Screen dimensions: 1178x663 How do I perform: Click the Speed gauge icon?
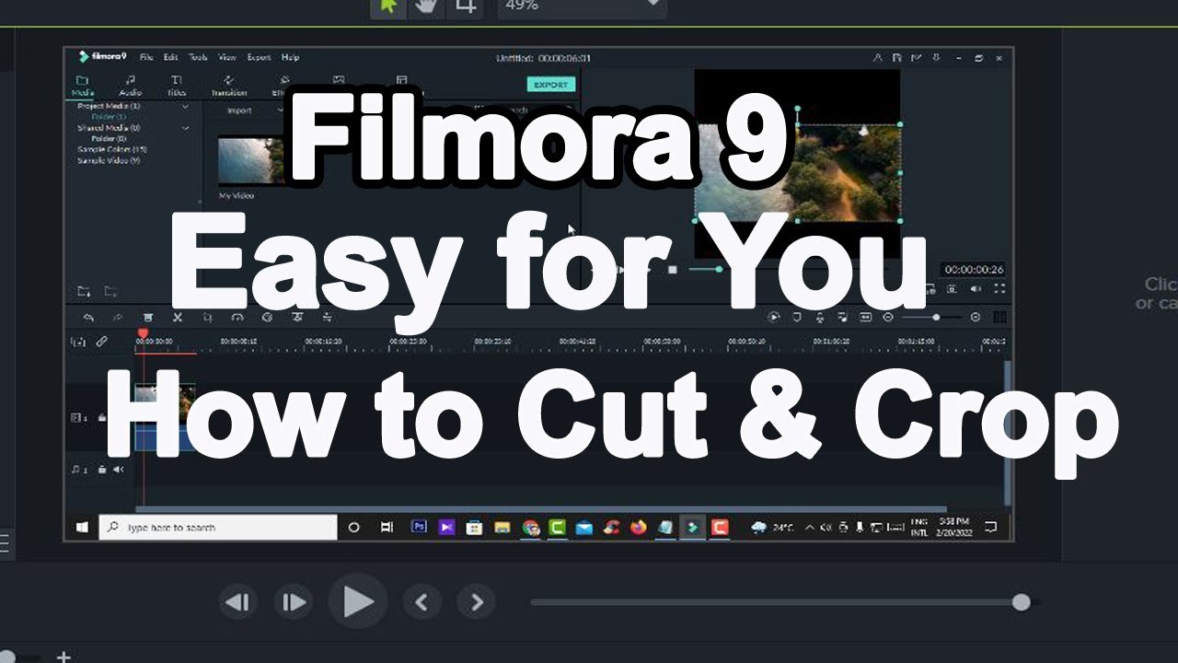[x=237, y=317]
